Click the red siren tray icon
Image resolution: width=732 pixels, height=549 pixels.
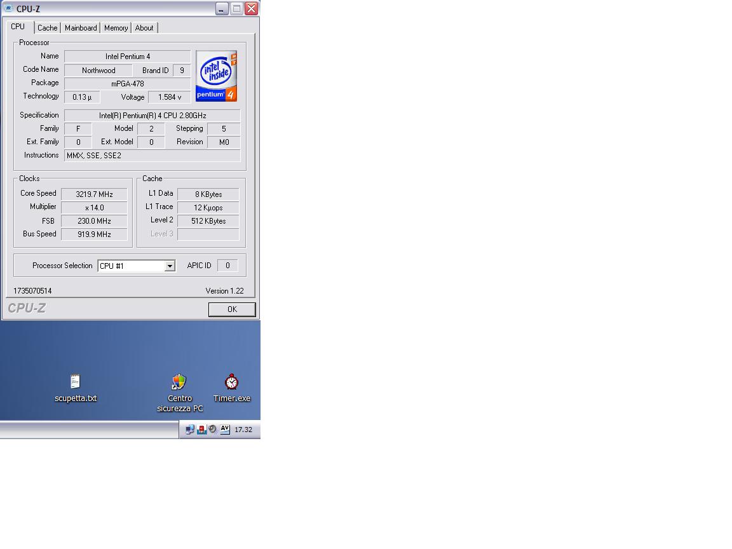tap(201, 430)
